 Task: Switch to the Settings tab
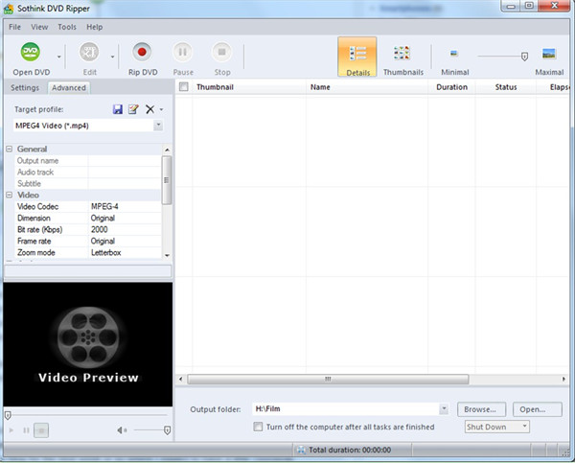(25, 88)
